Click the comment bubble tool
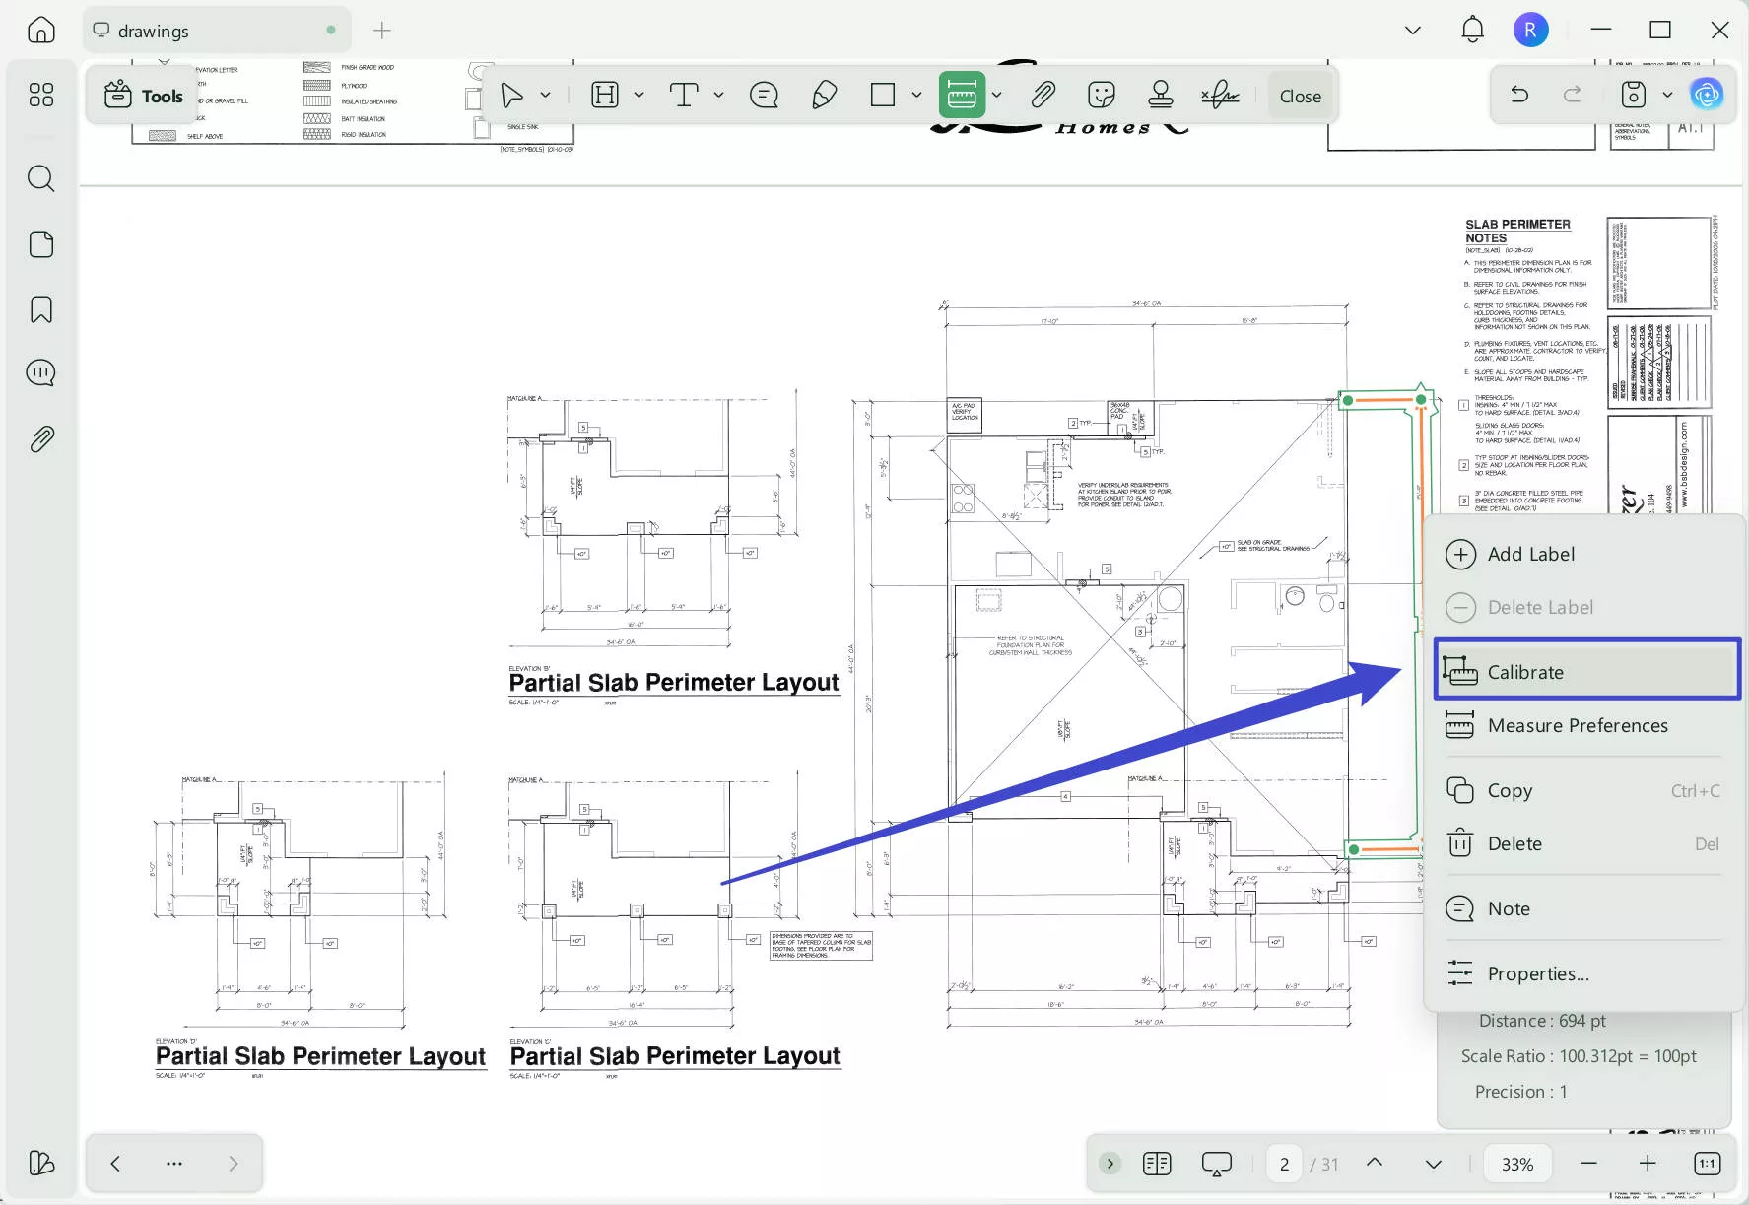 764,96
